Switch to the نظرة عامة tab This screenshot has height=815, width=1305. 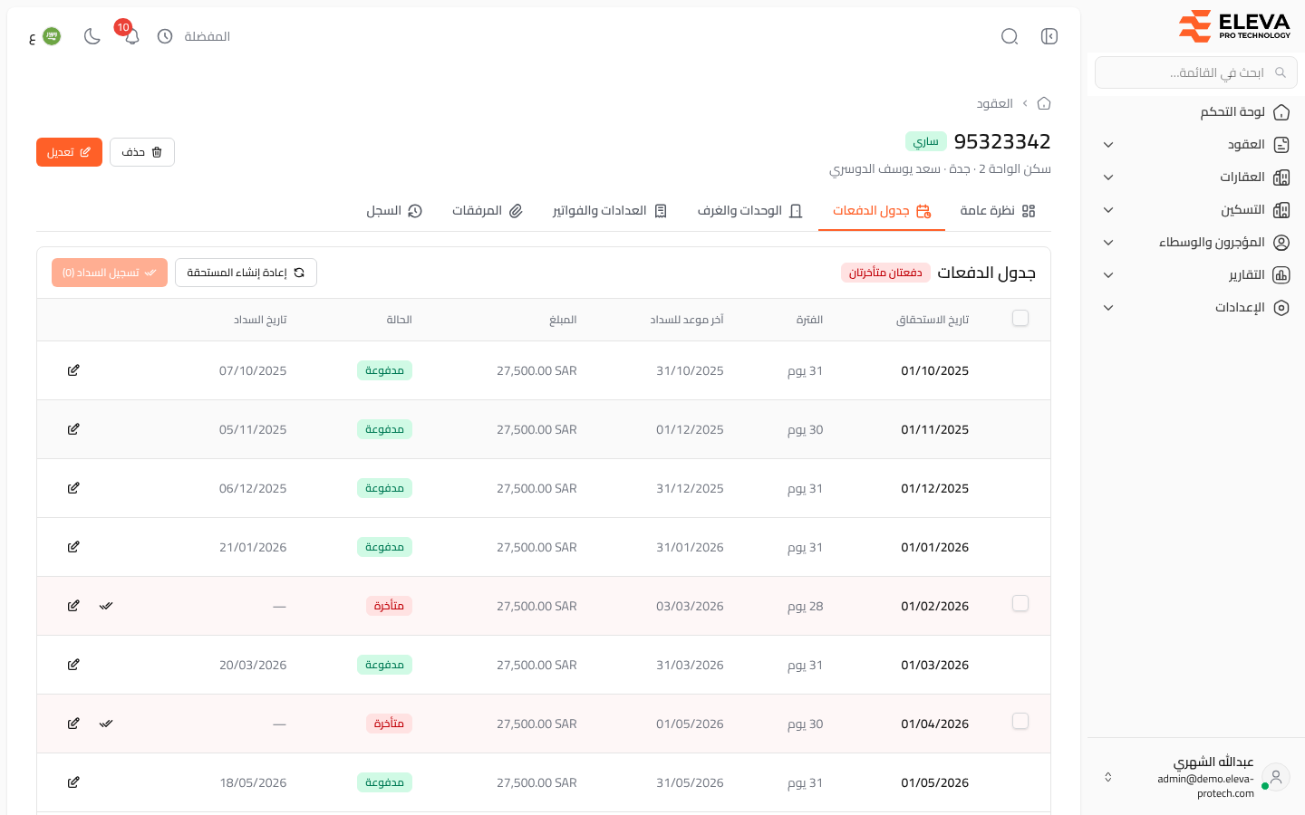(x=998, y=210)
